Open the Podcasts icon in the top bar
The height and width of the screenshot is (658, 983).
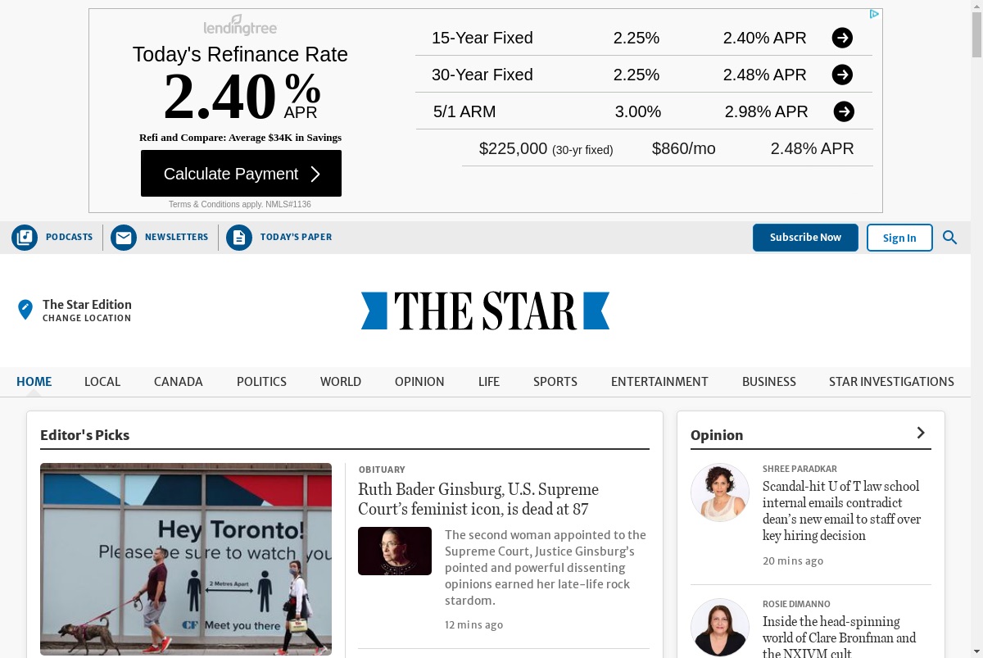tap(25, 238)
